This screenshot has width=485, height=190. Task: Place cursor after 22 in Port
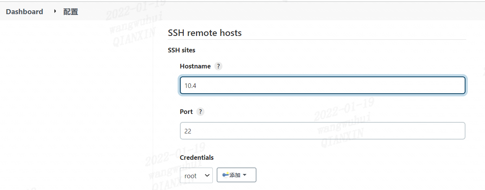pos(192,131)
